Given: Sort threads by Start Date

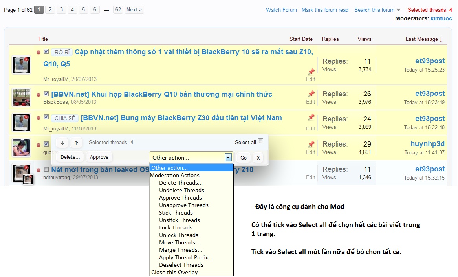Looking at the screenshot, I should [301, 39].
